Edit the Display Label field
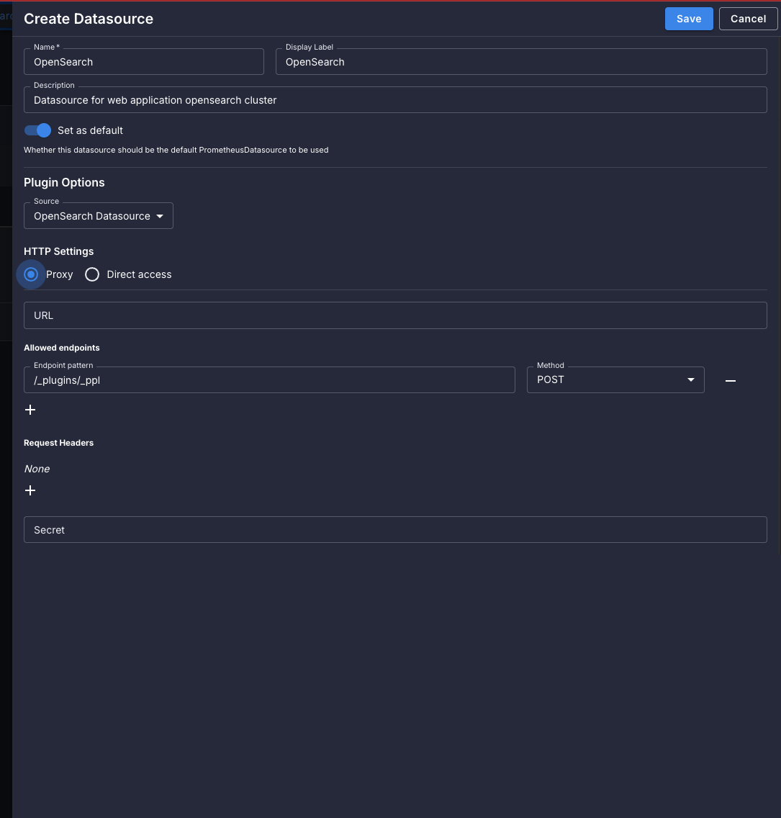Image resolution: width=781 pixels, height=818 pixels. tap(521, 62)
